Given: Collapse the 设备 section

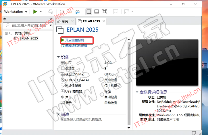Looking at the screenshot, I should 58,57.
